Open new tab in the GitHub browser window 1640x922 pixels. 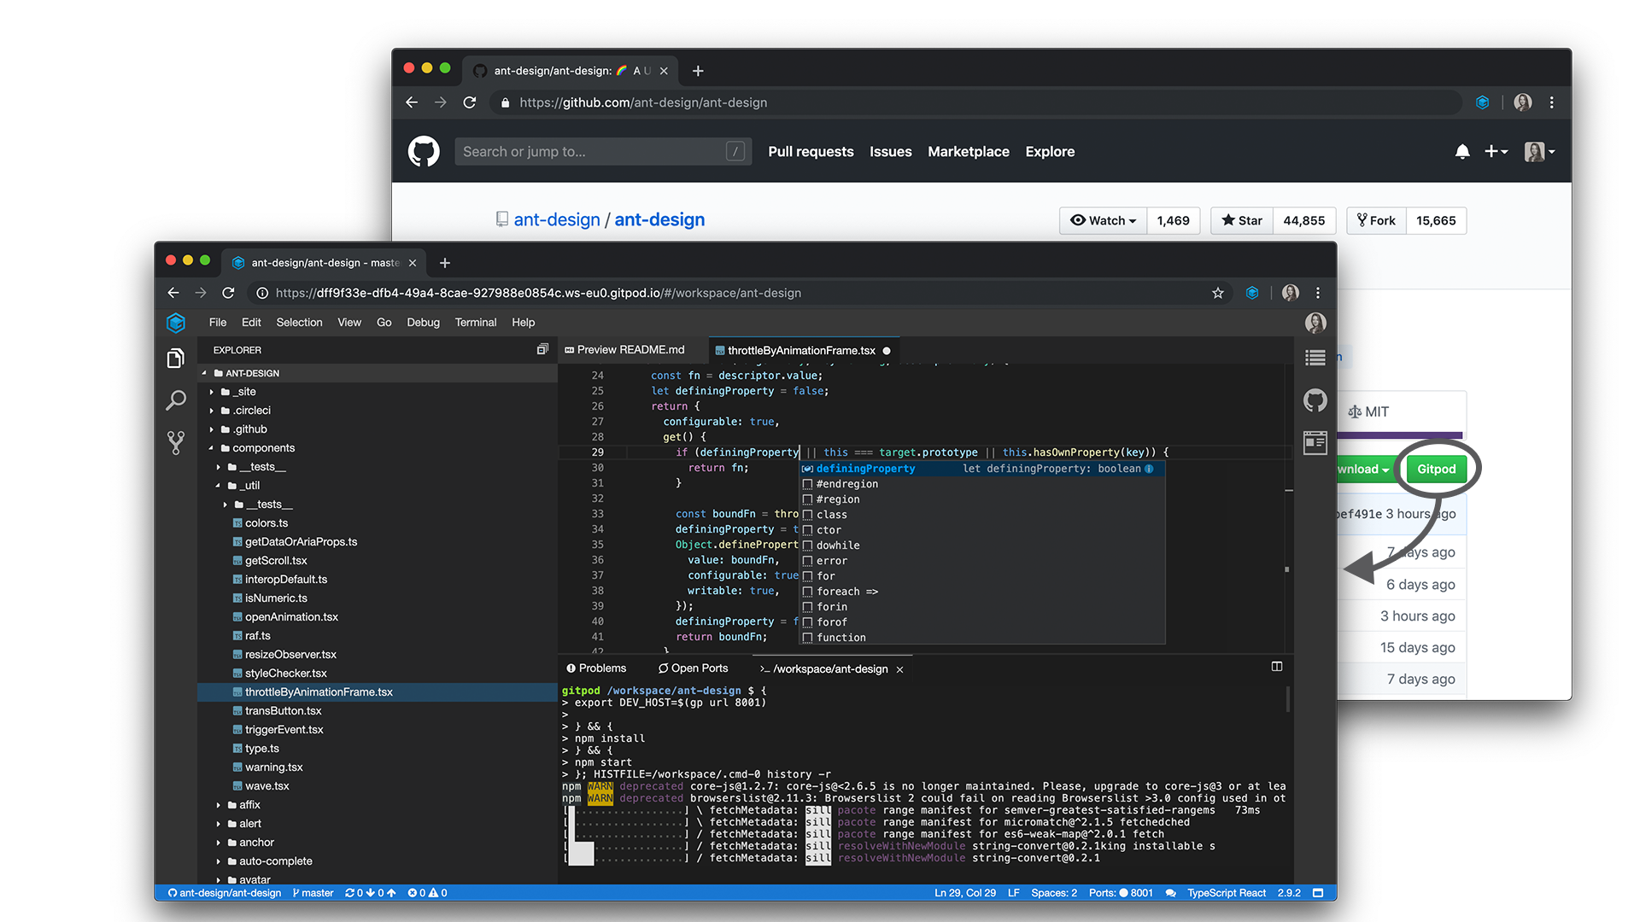(698, 71)
